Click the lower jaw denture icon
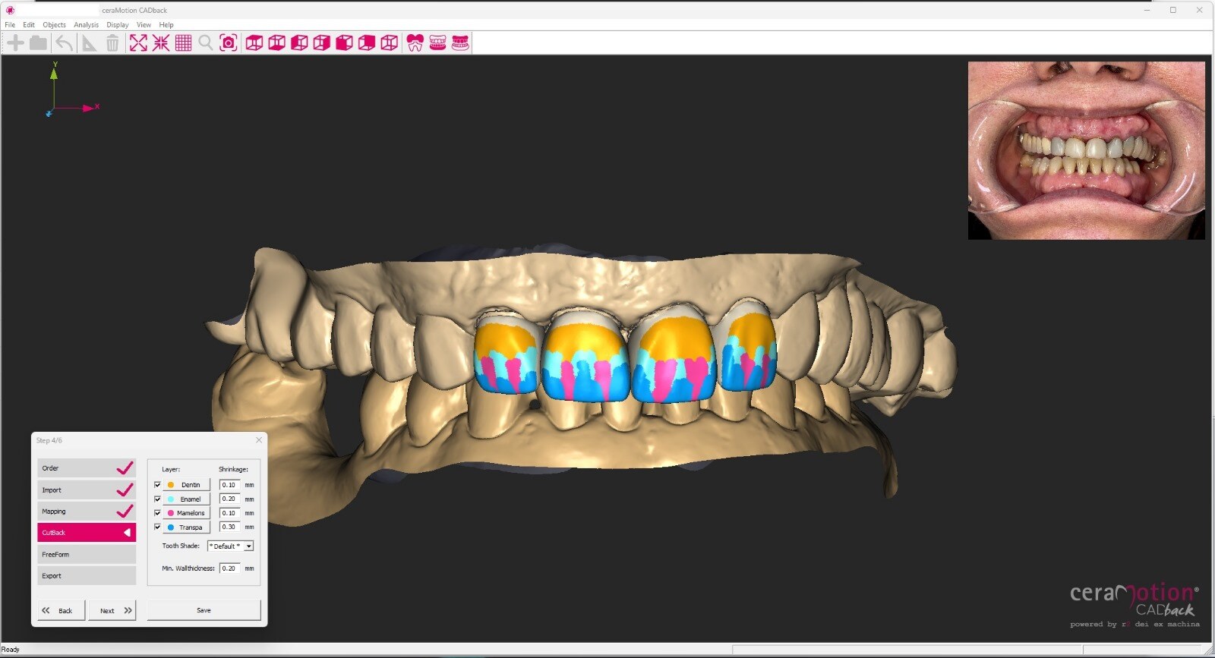Screen dimensions: 1215x658 click(x=461, y=43)
